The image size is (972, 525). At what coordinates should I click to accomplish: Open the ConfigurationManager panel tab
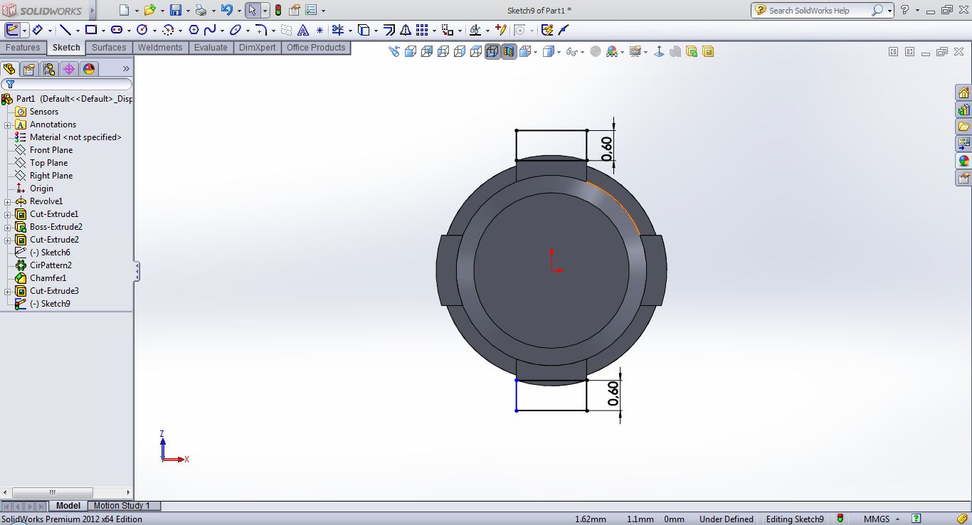pos(48,69)
